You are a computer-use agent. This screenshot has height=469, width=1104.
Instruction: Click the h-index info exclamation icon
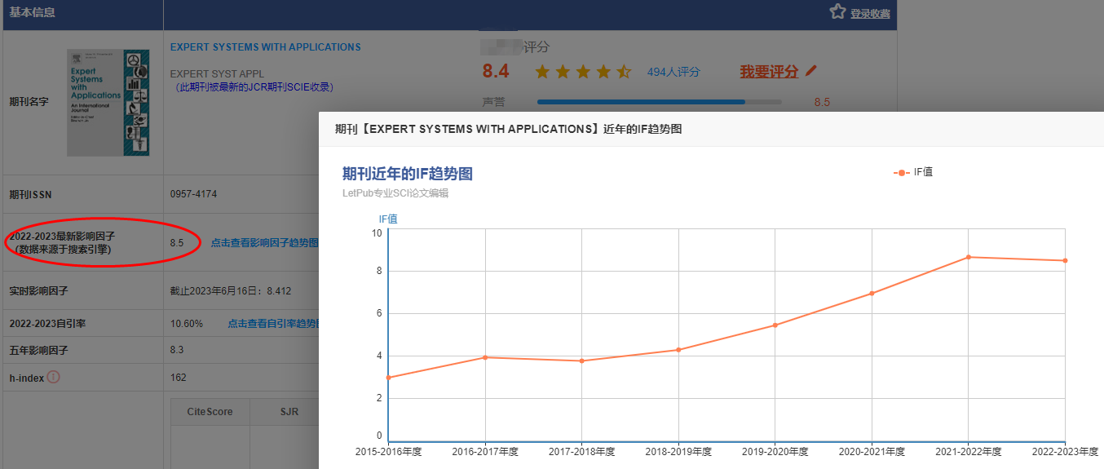(54, 377)
